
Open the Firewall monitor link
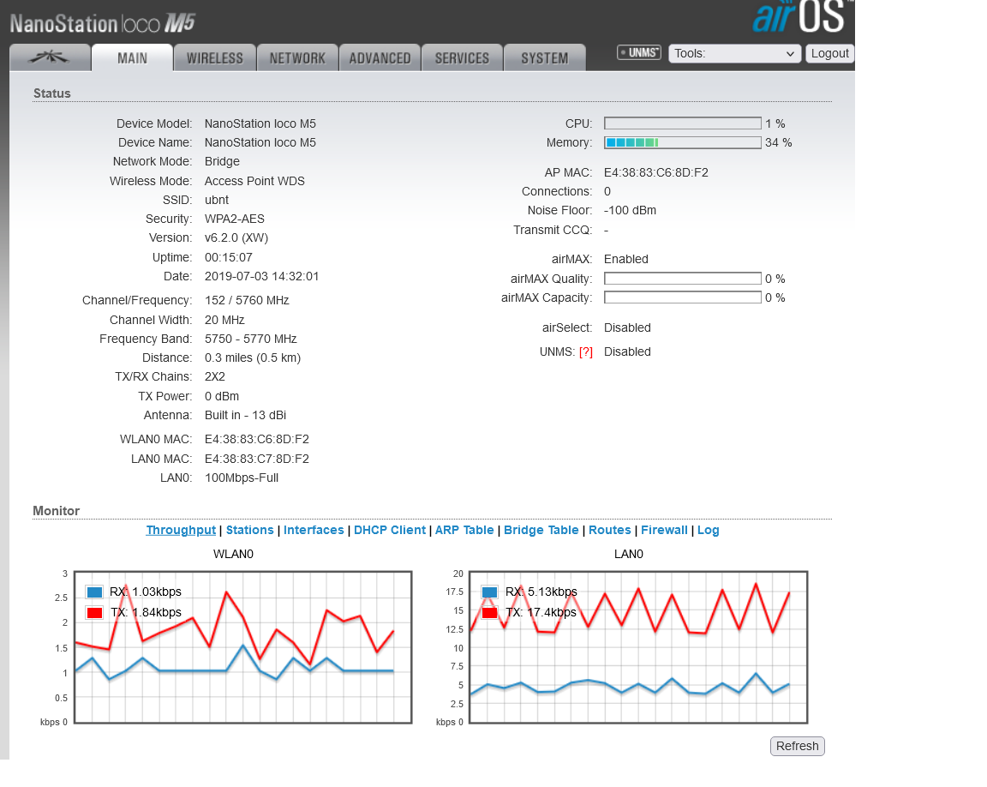coord(664,531)
